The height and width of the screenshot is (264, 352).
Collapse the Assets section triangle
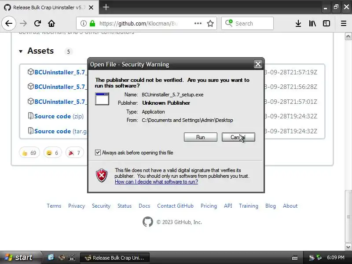[x=21, y=51]
